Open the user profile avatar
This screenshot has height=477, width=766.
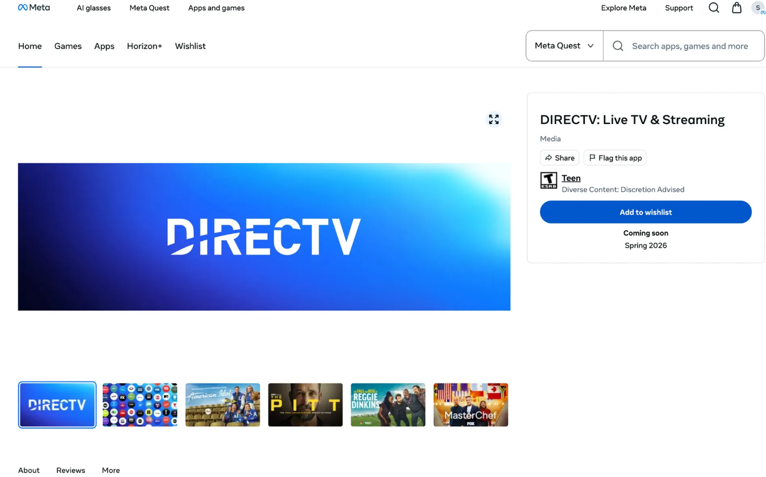tap(758, 8)
